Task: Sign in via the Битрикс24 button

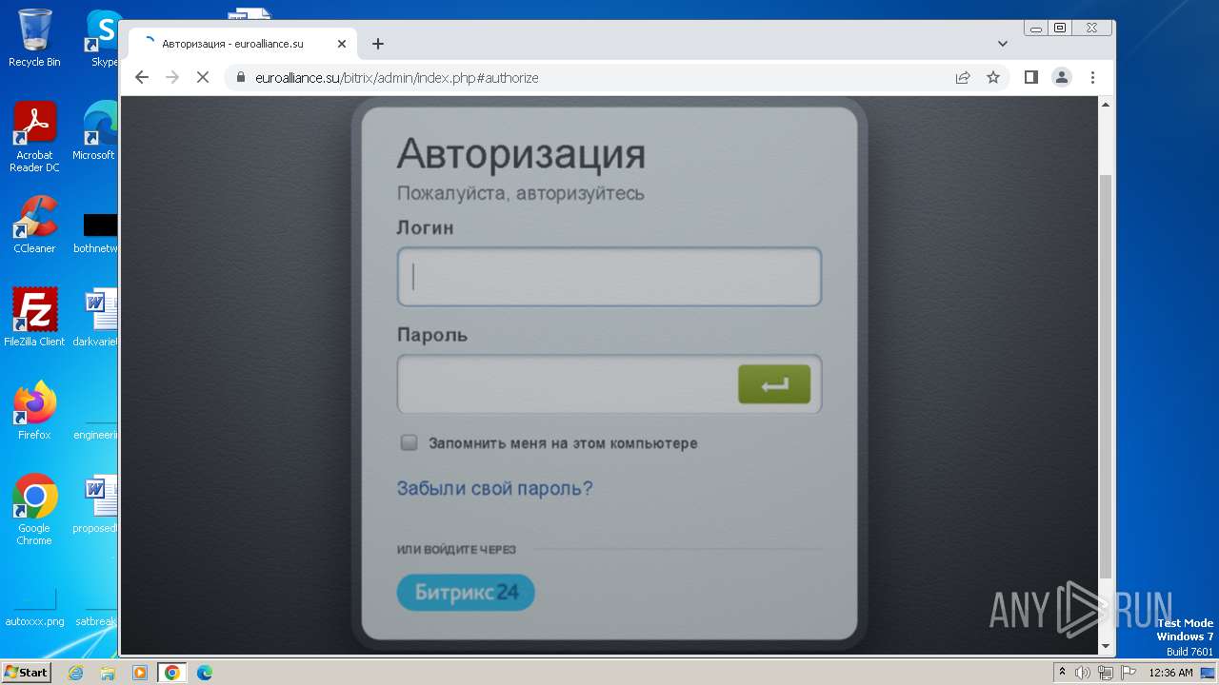Action: [466, 593]
